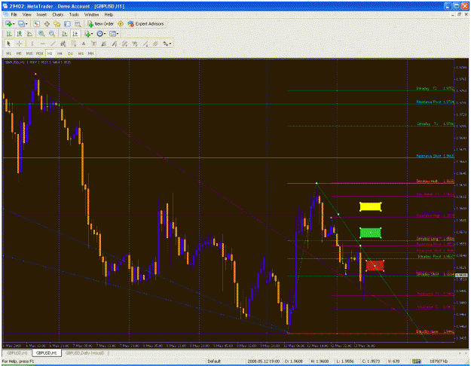
Task: Select the MN monthly timeframe
Action: click(x=90, y=53)
